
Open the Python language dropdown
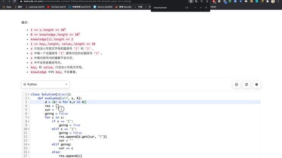point(45,84)
